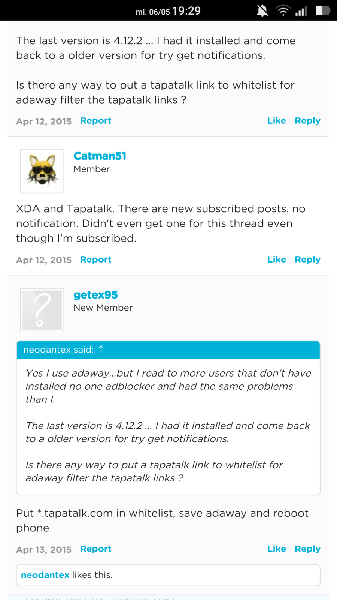Screen dimensions: 337x600
Task: Tap the cellular signal strength icon
Action: pyautogui.click(x=301, y=11)
